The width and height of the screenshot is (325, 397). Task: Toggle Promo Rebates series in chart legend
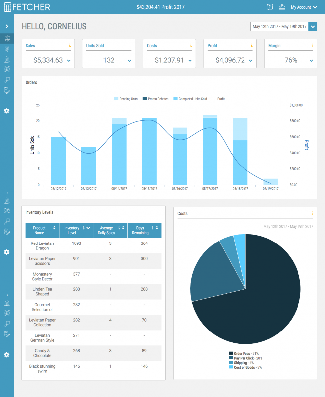pyautogui.click(x=155, y=99)
